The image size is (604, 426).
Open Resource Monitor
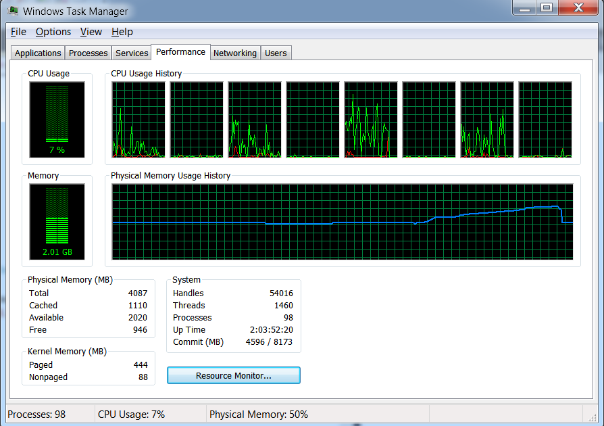pos(233,375)
